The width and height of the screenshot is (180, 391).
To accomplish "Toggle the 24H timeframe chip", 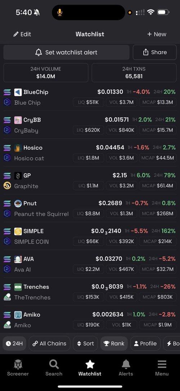I will (14, 343).
